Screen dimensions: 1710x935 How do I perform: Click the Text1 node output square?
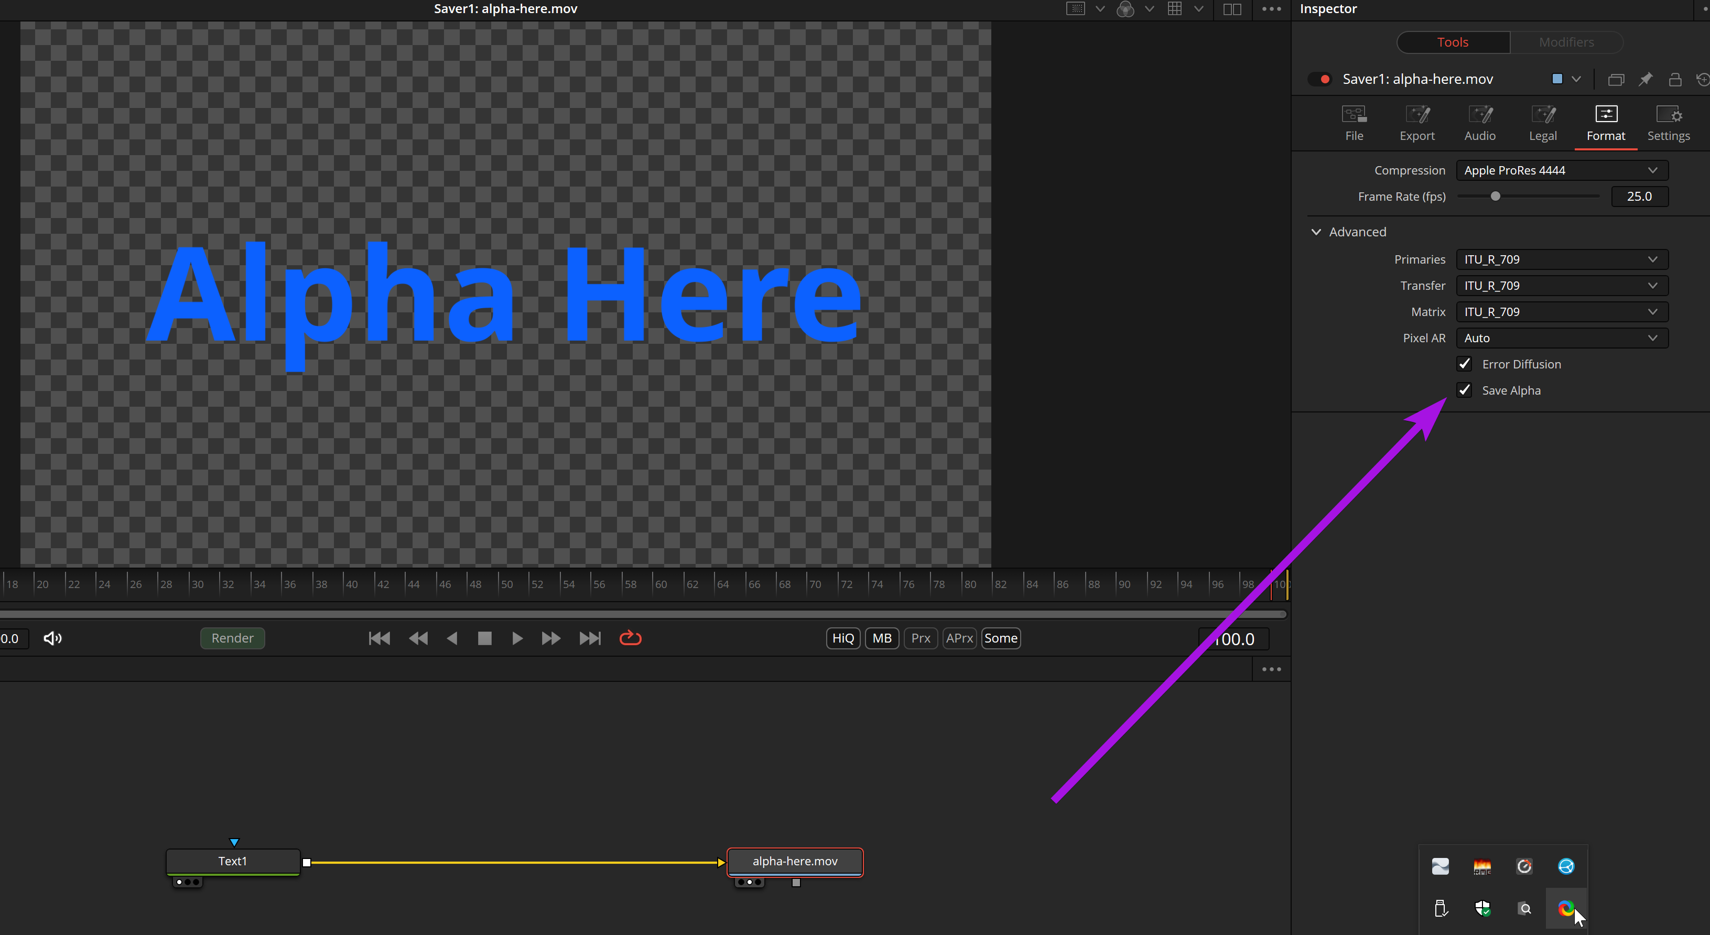pos(306,863)
